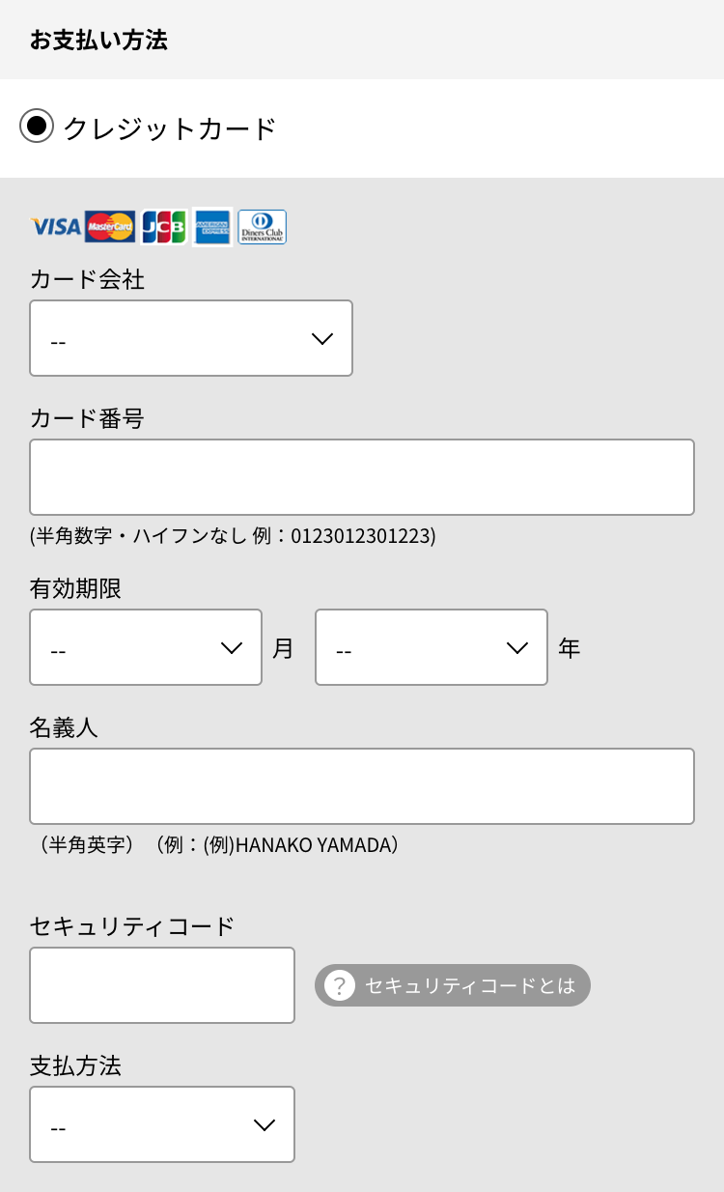Viewport: 724px width, 1192px height.
Task: Click the カード番号 input field
Action: tap(362, 477)
